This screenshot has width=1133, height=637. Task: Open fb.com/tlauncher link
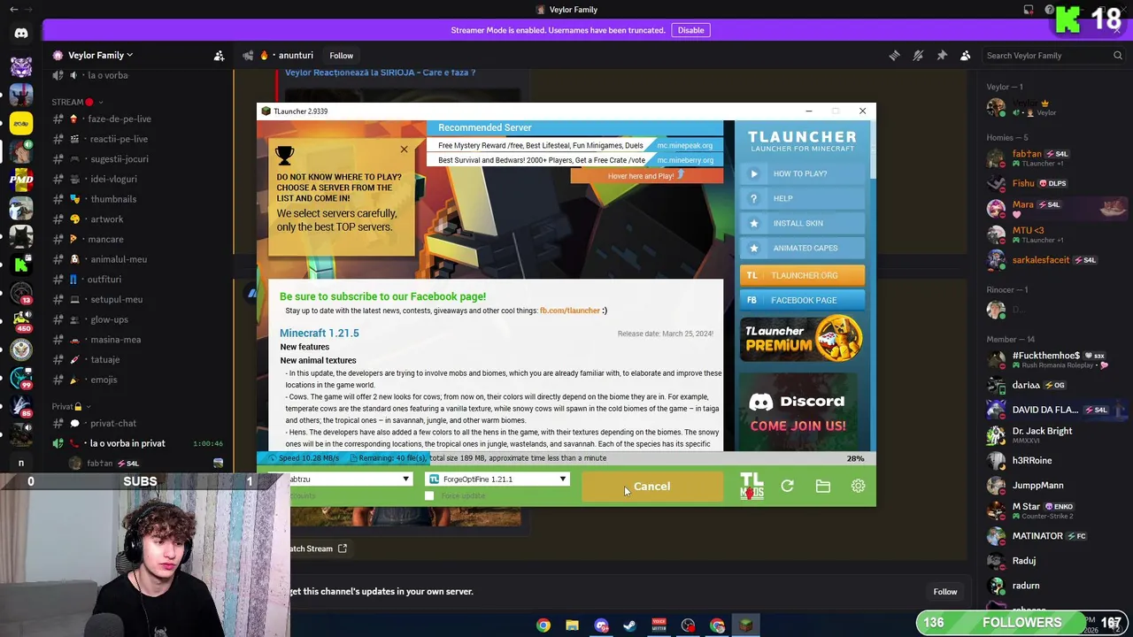coord(570,311)
